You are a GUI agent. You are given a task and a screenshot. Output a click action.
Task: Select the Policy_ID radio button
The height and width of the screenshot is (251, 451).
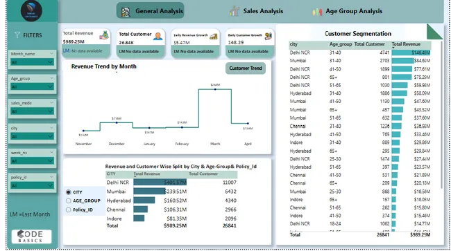[x=69, y=210]
